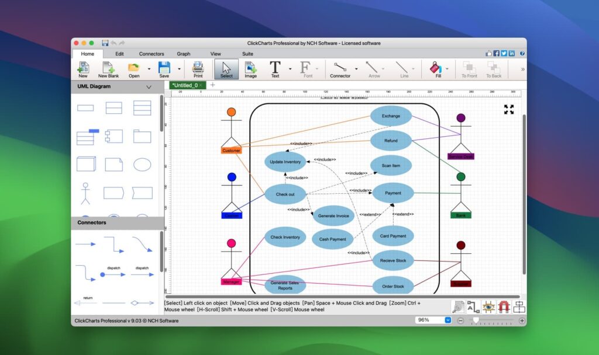
Task: Pick the ellipse use case shape
Action: coord(142,165)
